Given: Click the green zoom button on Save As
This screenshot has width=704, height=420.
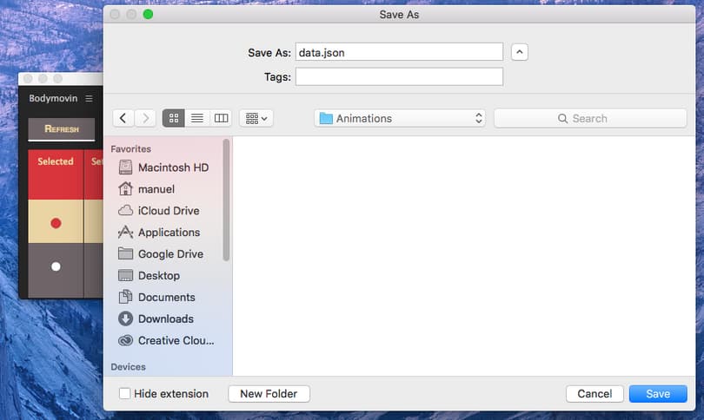Looking at the screenshot, I should [148, 15].
